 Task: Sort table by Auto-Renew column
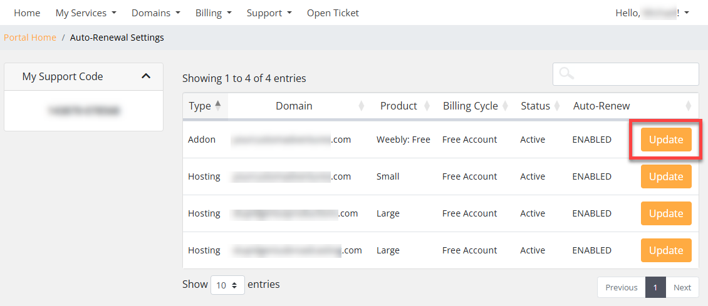[632, 106]
